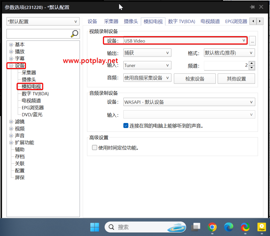Click the settings search input box
270x236 pixels.
(x=38, y=34)
